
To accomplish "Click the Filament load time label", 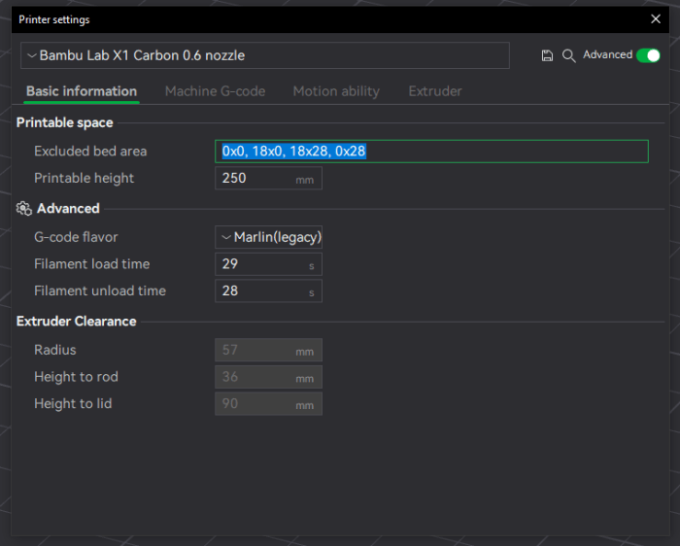I will click(92, 264).
